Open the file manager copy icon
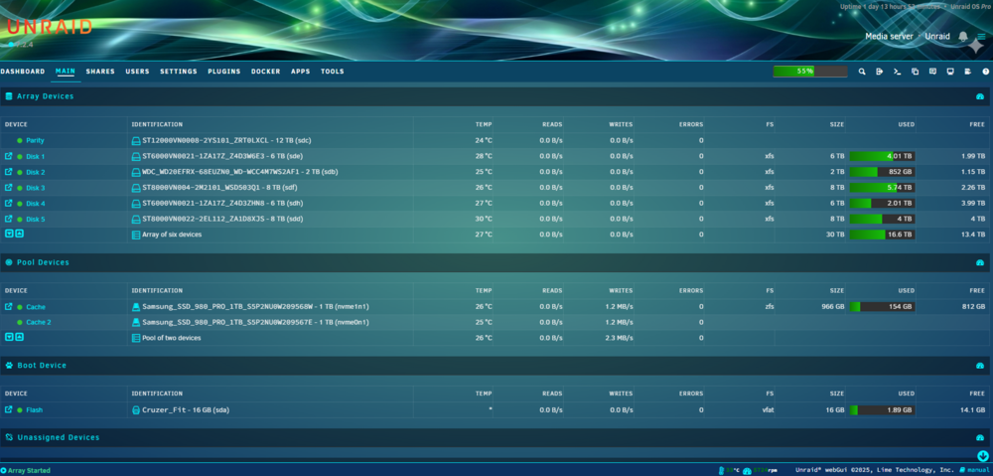 pyautogui.click(x=916, y=72)
